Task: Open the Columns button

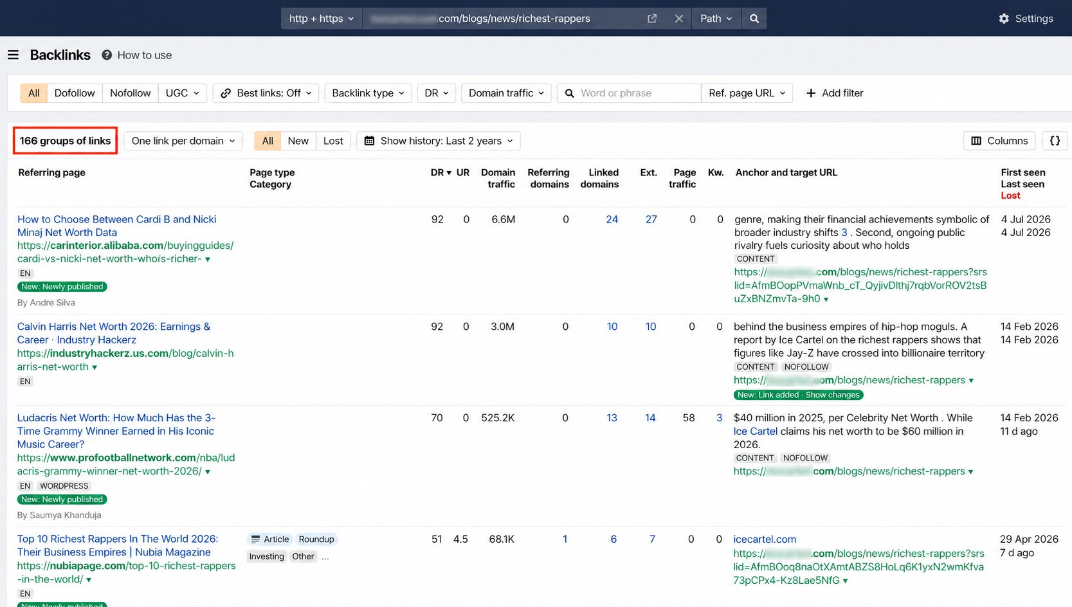Action: pyautogui.click(x=999, y=141)
